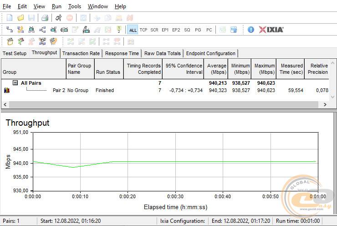Click the Open folder icon
Viewport: 337px width, 226px height.
click(x=20, y=18)
